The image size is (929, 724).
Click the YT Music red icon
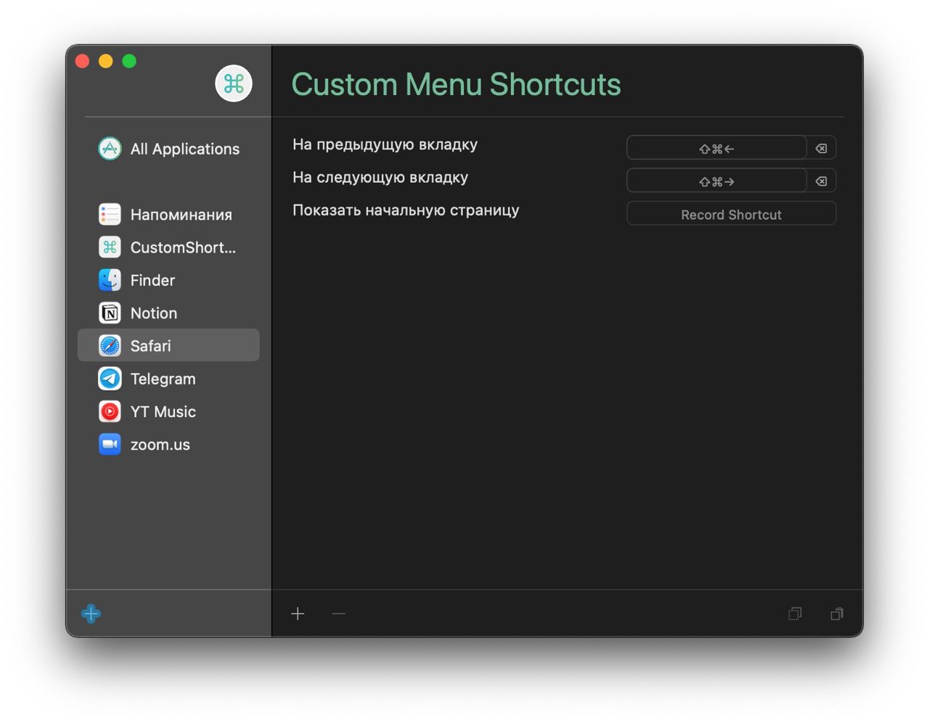click(110, 412)
